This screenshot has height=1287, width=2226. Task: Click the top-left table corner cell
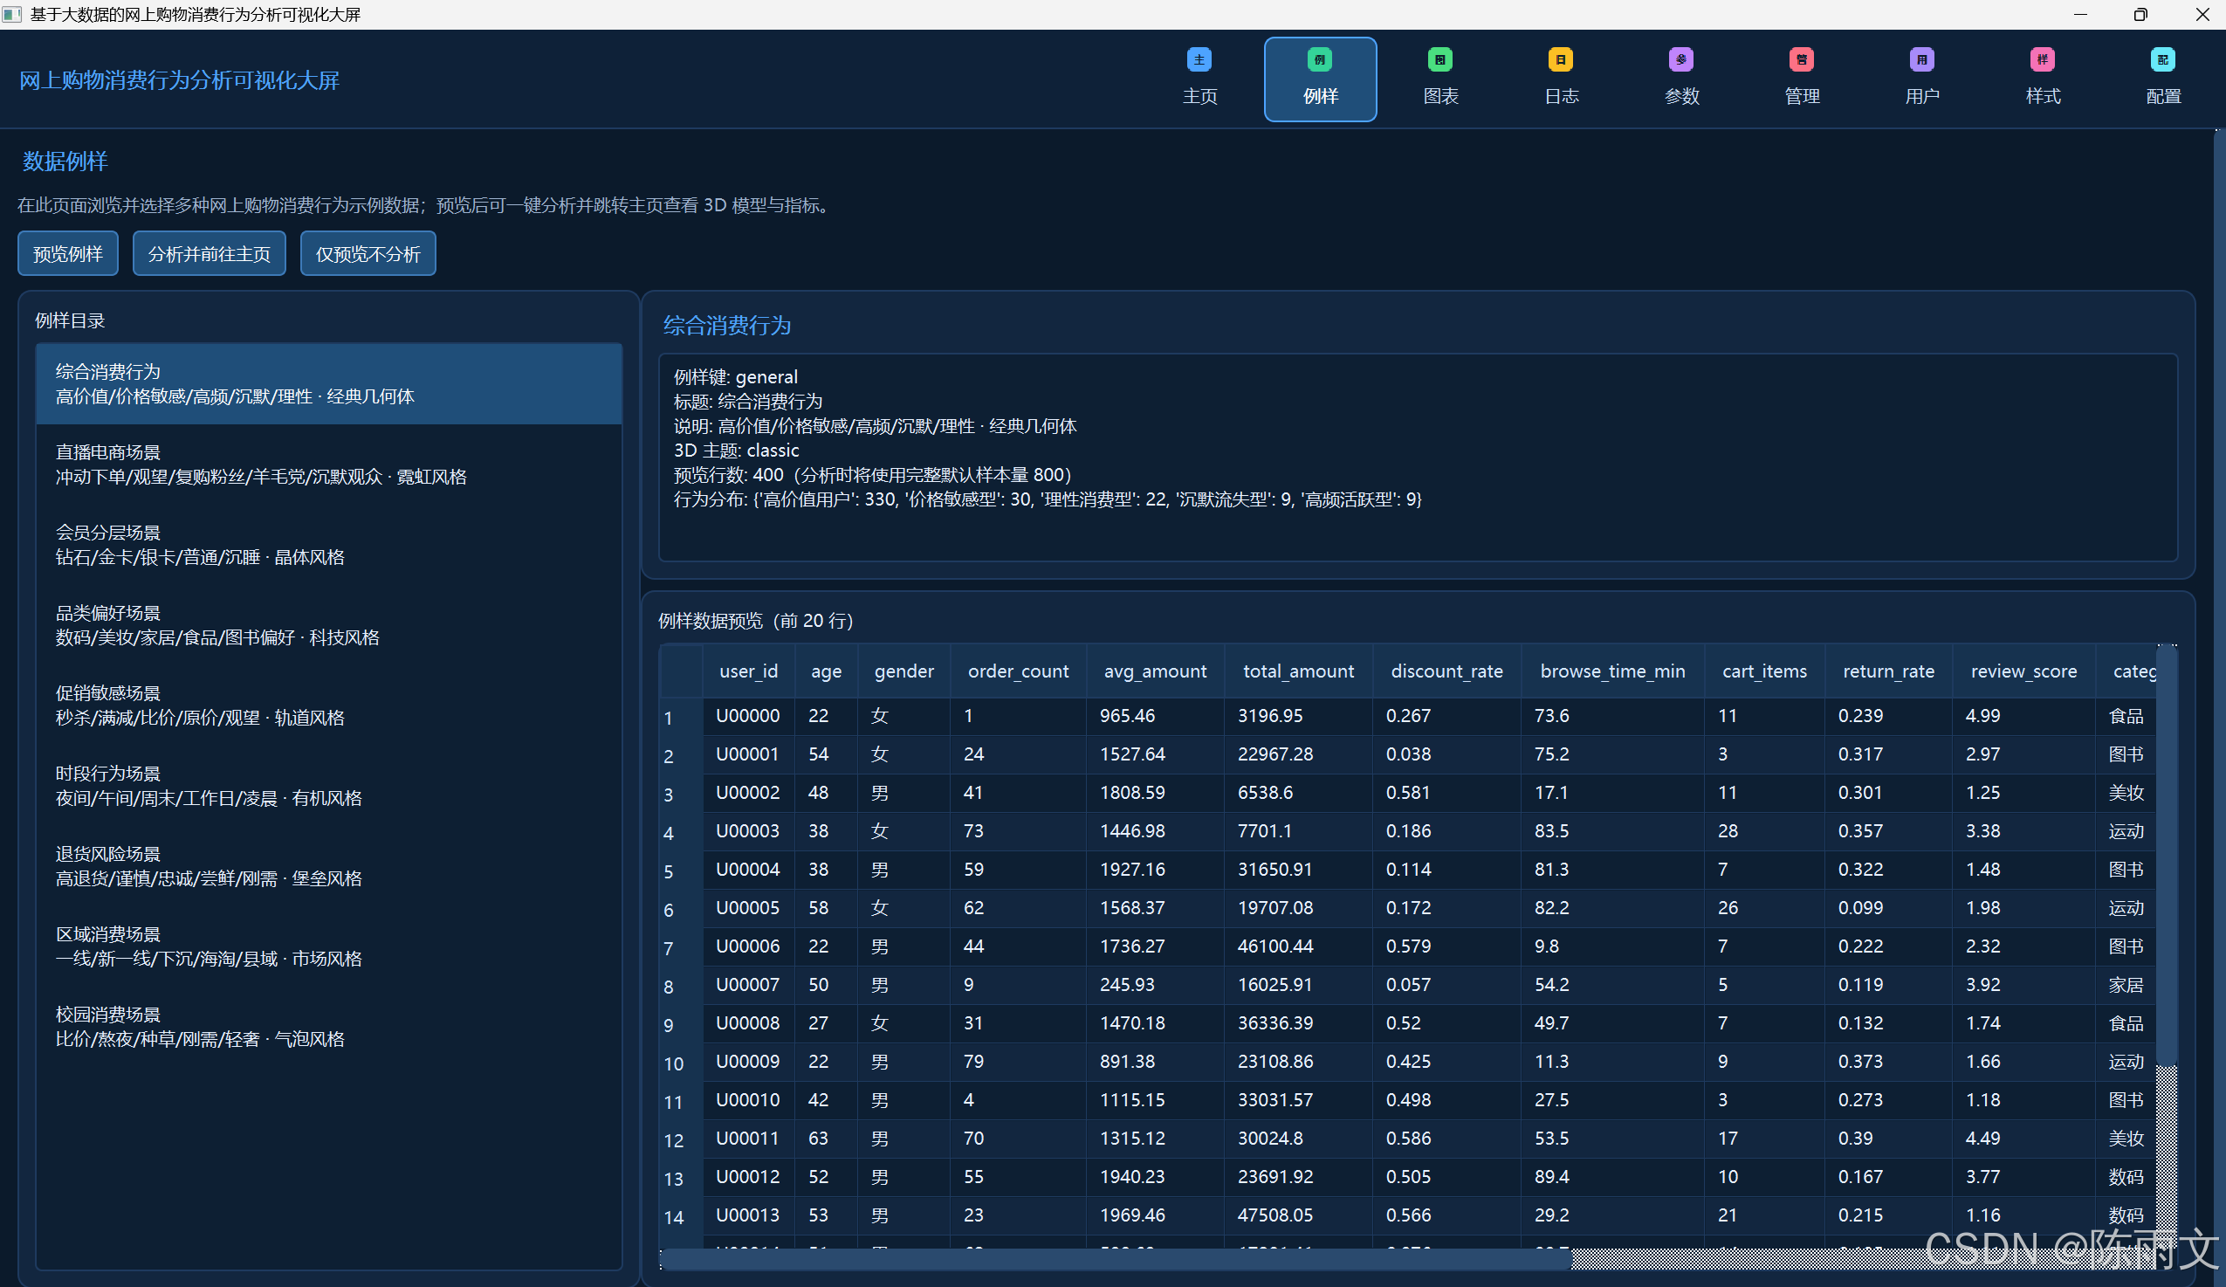click(681, 671)
